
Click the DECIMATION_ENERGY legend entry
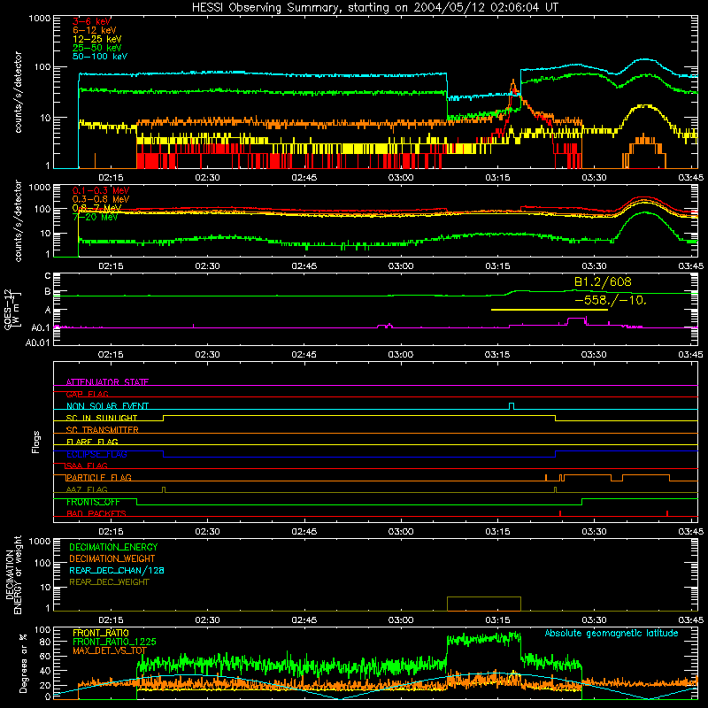[113, 547]
